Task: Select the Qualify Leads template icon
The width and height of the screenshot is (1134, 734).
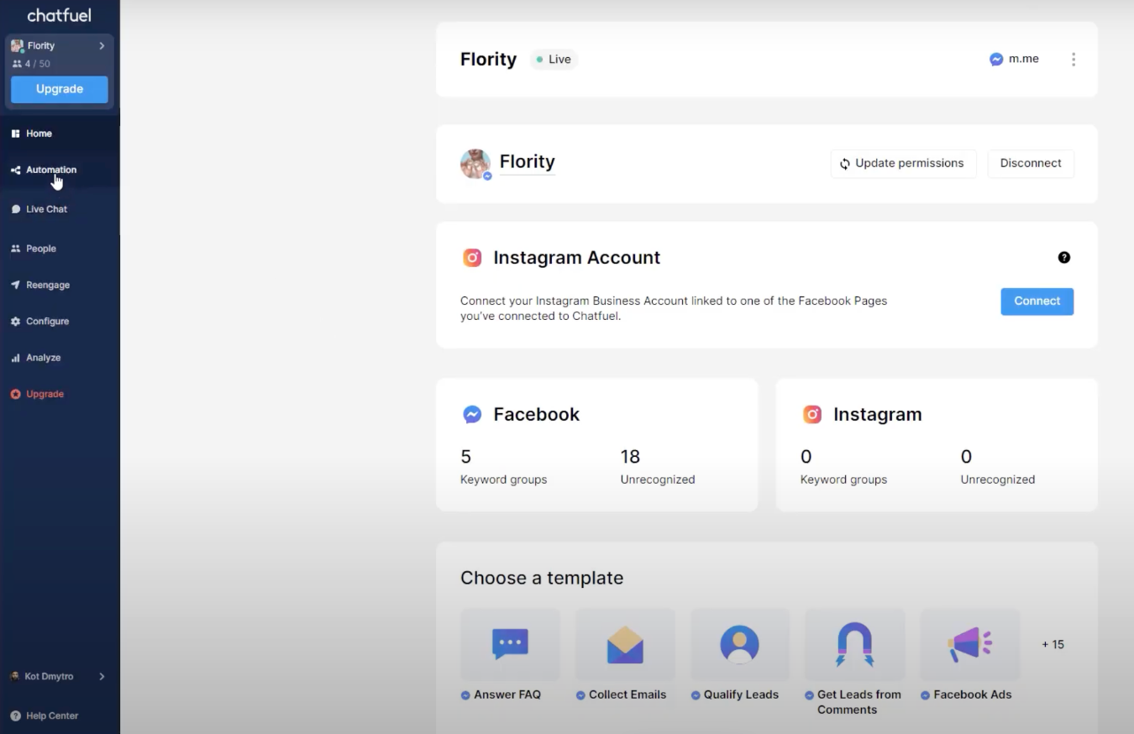Action: click(740, 644)
